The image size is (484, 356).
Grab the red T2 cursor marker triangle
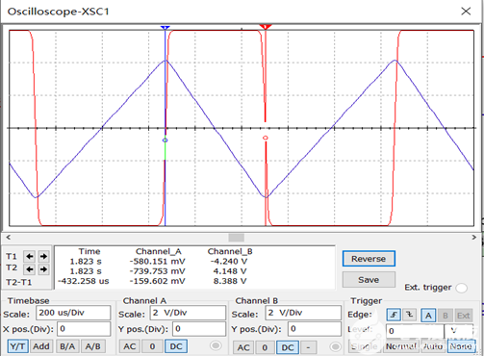[x=266, y=27]
